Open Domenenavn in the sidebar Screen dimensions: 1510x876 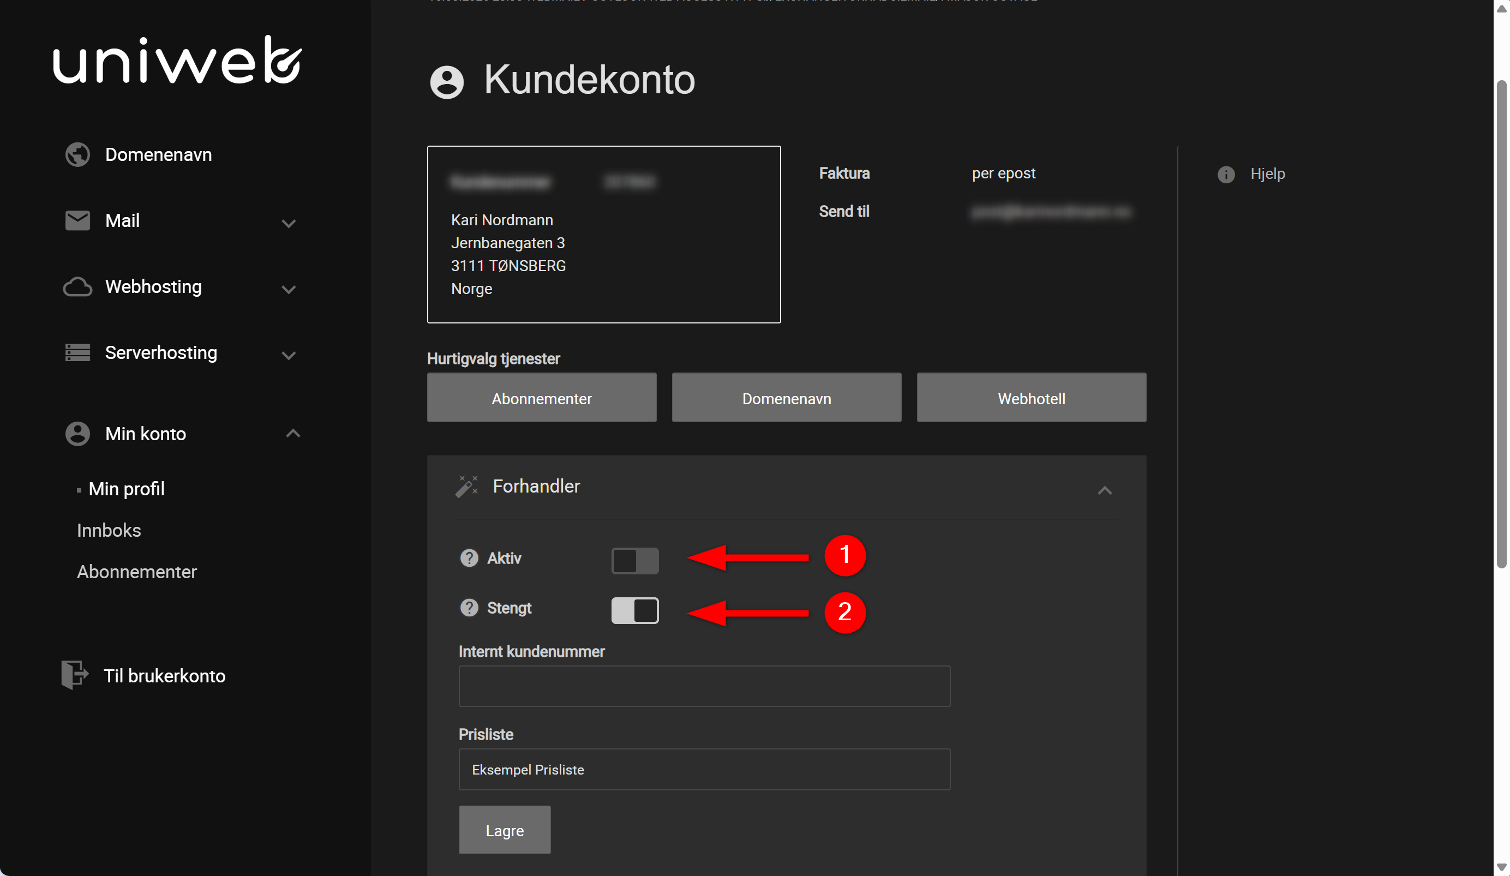click(x=158, y=154)
